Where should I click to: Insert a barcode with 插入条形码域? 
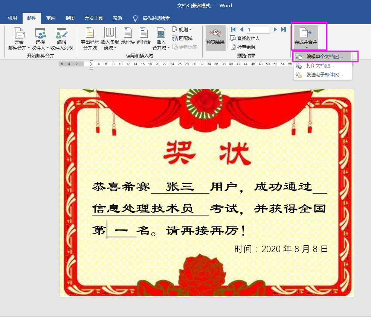pos(110,37)
